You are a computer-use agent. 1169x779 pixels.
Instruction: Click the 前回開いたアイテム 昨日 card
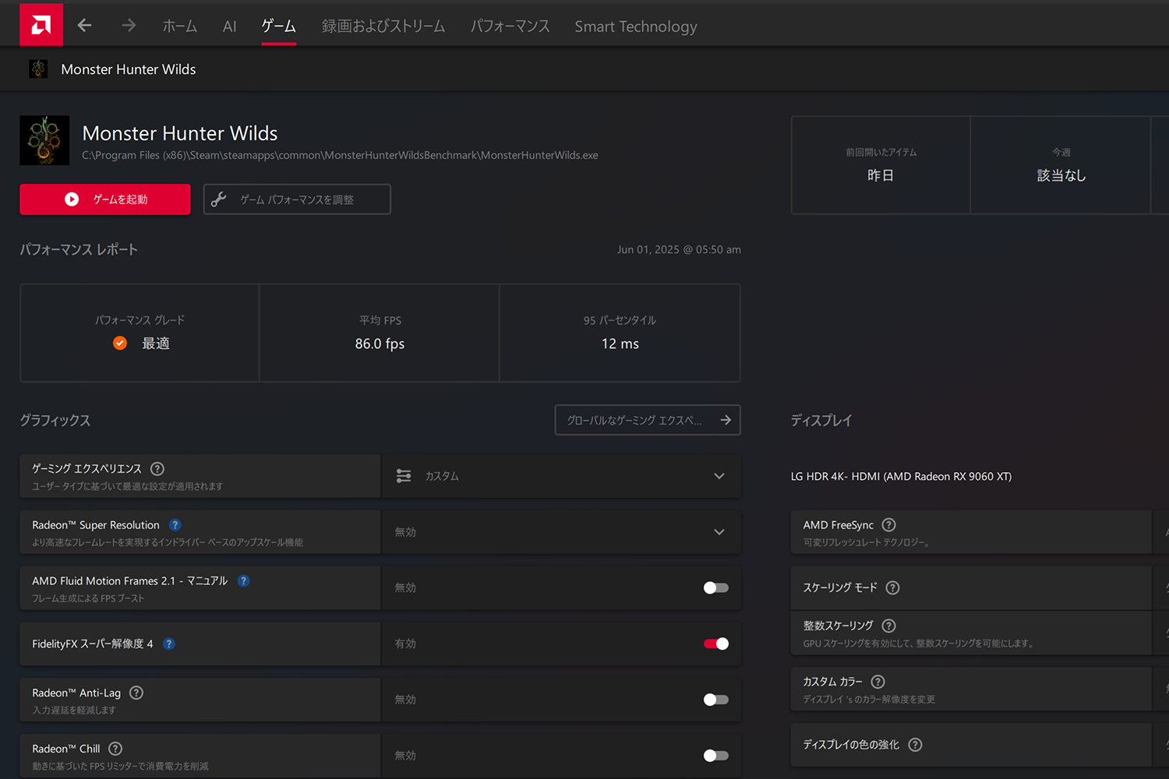(x=881, y=165)
